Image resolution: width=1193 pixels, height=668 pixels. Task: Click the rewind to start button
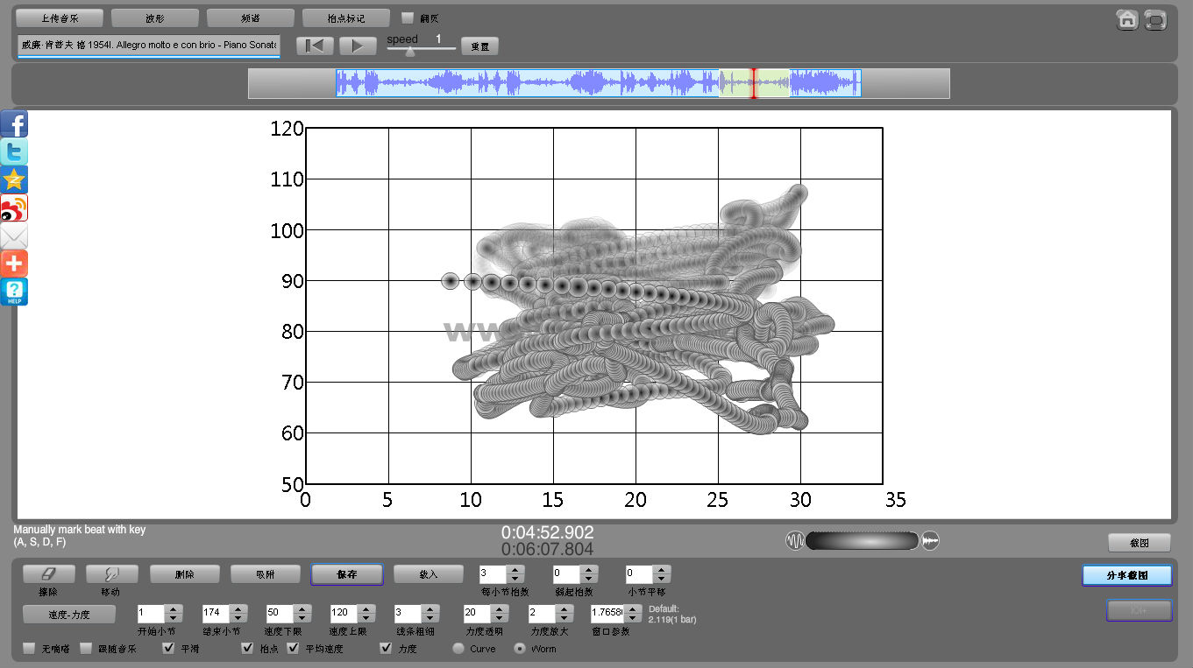point(315,46)
